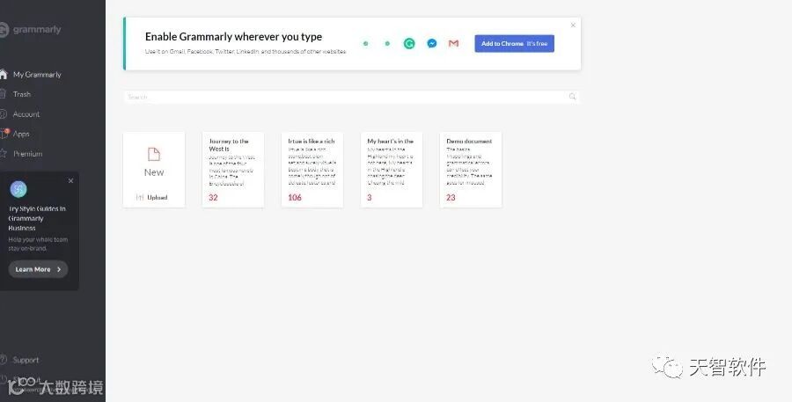Close the Enable Grammarly banner
Screen dimensions: 792x402
pyautogui.click(x=573, y=25)
